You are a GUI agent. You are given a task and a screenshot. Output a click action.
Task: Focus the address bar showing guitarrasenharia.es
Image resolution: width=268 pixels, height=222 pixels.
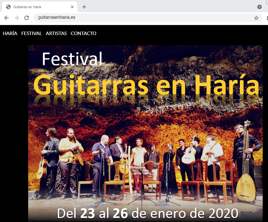tap(141, 18)
